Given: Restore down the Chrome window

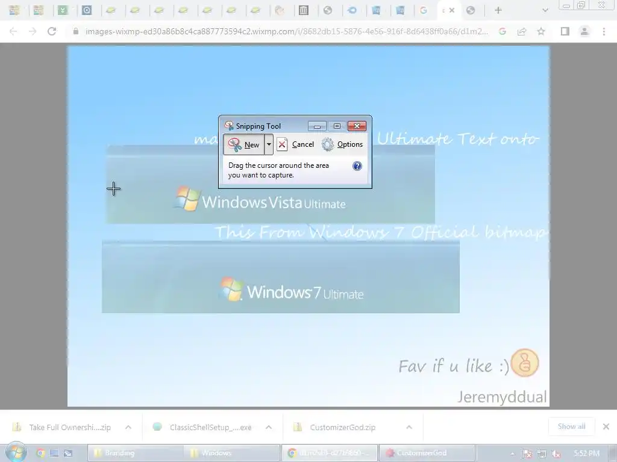Looking at the screenshot, I should click(581, 5).
